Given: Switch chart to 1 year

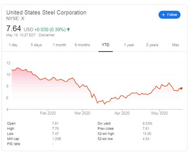Looking at the screenshot, I should 129,45.
